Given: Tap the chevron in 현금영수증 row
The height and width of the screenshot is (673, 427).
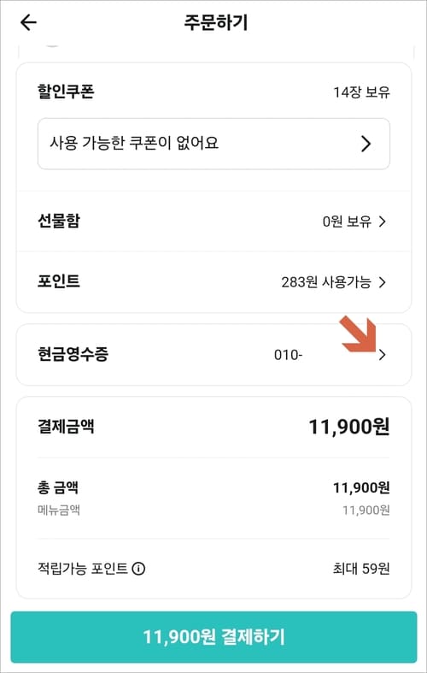Looking at the screenshot, I should [x=382, y=355].
